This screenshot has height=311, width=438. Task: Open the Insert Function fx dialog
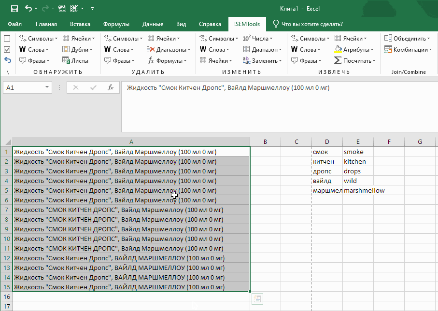point(111,88)
